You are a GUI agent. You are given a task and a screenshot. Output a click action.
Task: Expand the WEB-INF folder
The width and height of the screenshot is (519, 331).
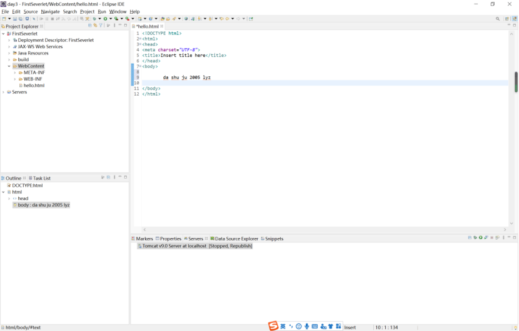click(14, 79)
